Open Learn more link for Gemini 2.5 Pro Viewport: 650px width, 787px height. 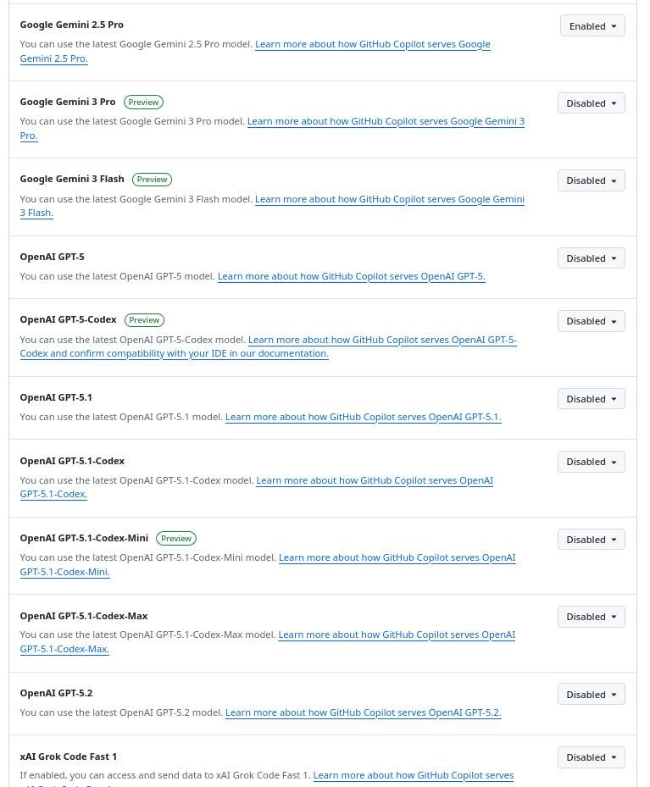point(372,44)
